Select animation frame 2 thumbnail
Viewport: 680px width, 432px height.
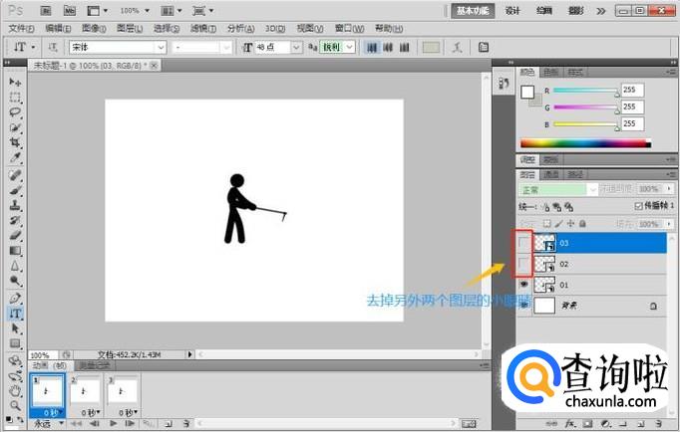pyautogui.click(x=89, y=391)
